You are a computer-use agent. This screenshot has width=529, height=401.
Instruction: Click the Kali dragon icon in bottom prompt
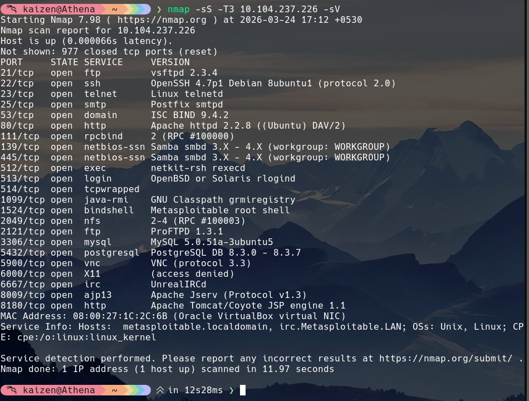tap(12, 390)
